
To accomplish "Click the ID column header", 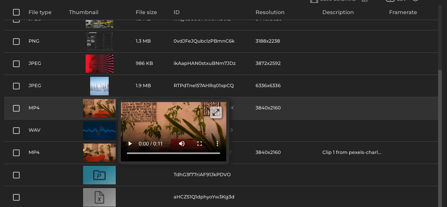I will (177, 12).
